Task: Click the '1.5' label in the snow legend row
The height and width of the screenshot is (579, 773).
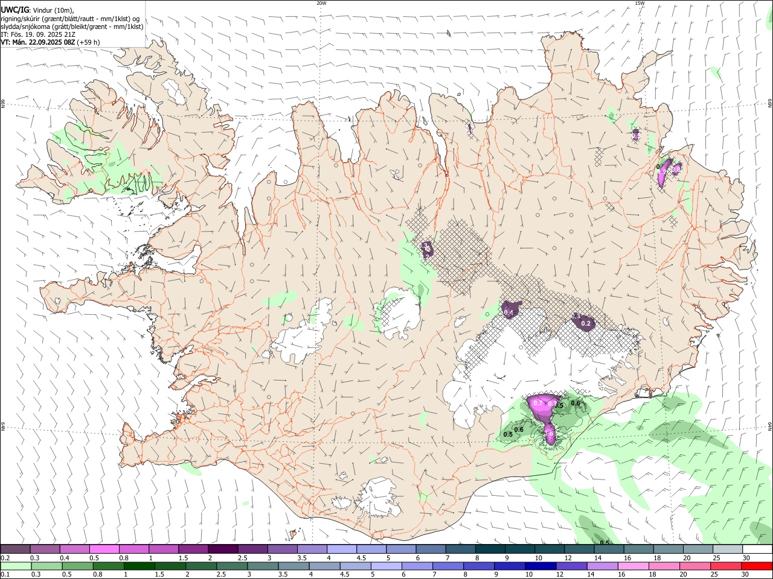Action: click(182, 558)
